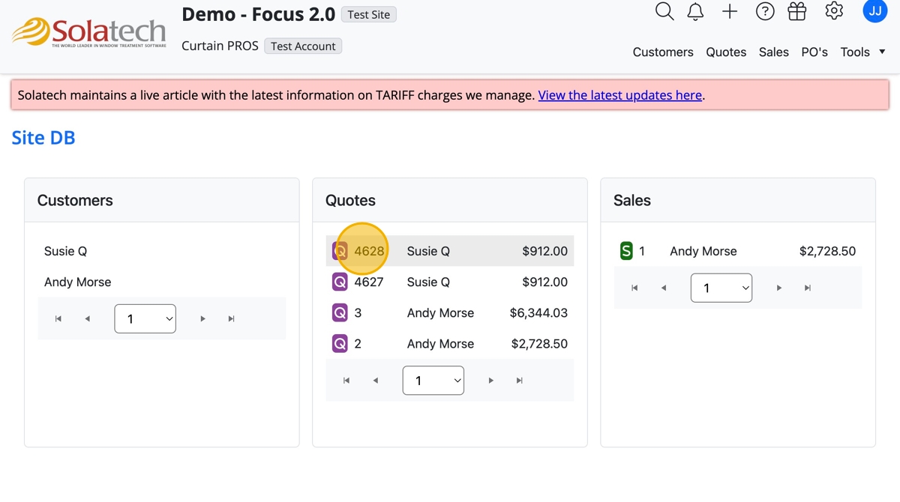Go to PO's in navigation
Viewport: 900px width, 502px height.
click(814, 52)
